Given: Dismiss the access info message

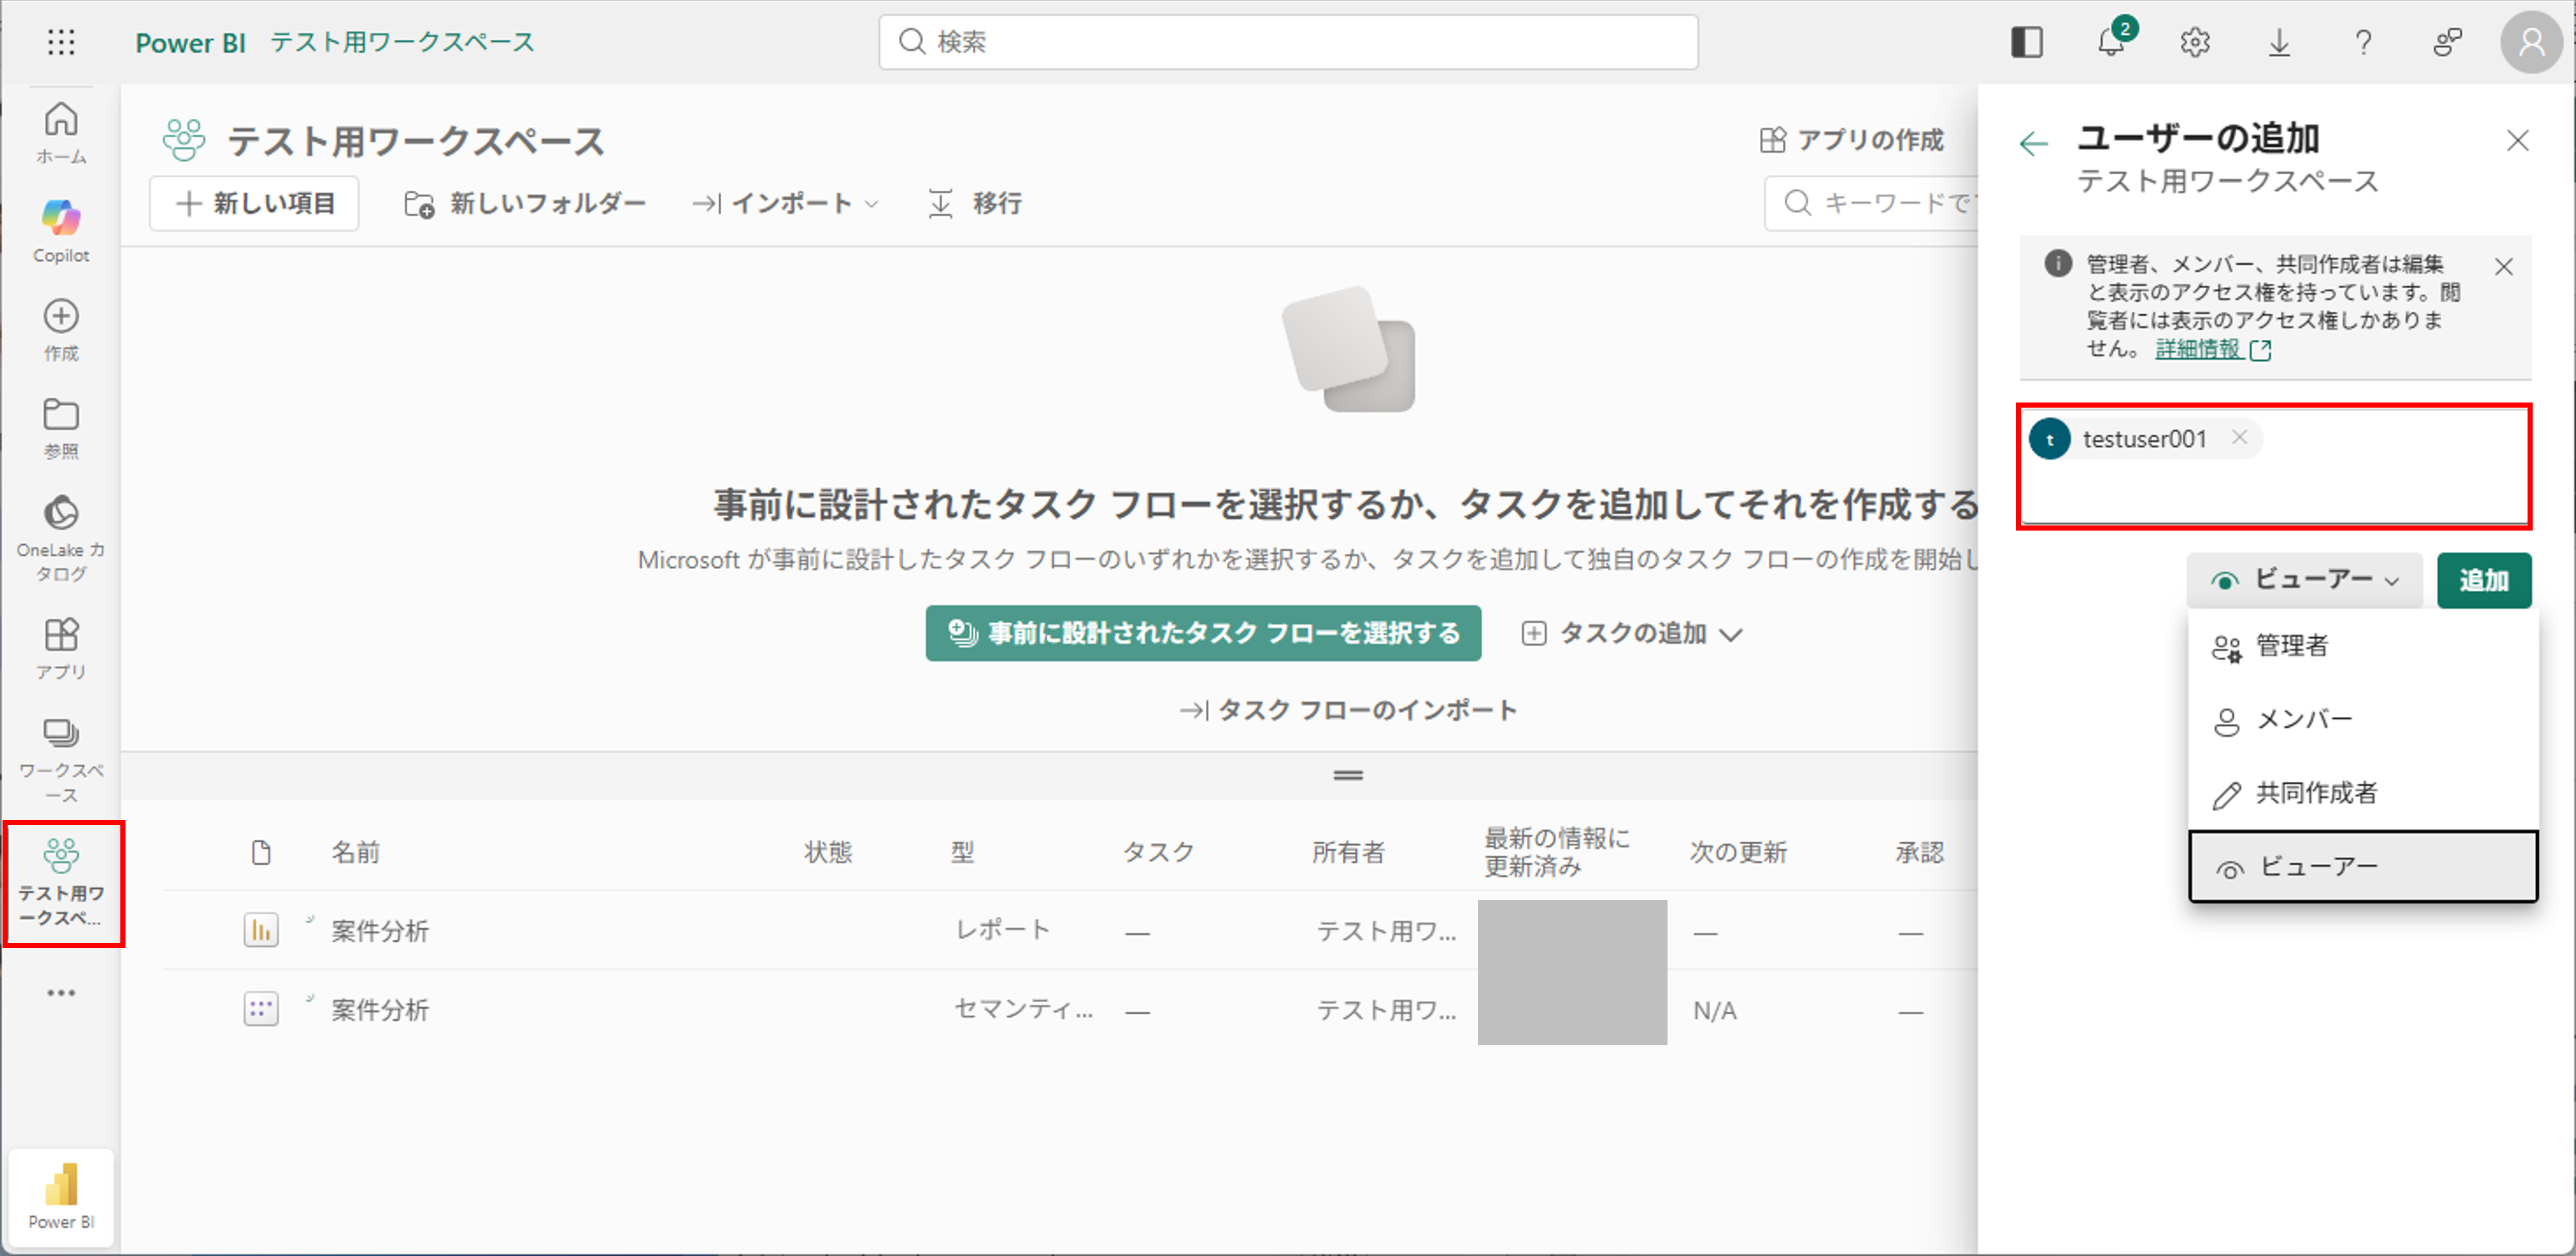Looking at the screenshot, I should tap(2503, 267).
